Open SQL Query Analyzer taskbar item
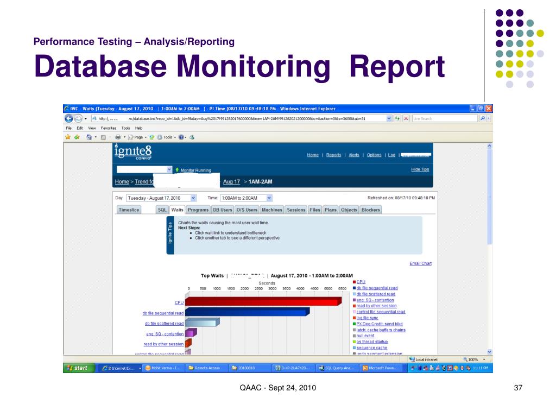Viewport: 556px width, 417px height. [x=336, y=368]
